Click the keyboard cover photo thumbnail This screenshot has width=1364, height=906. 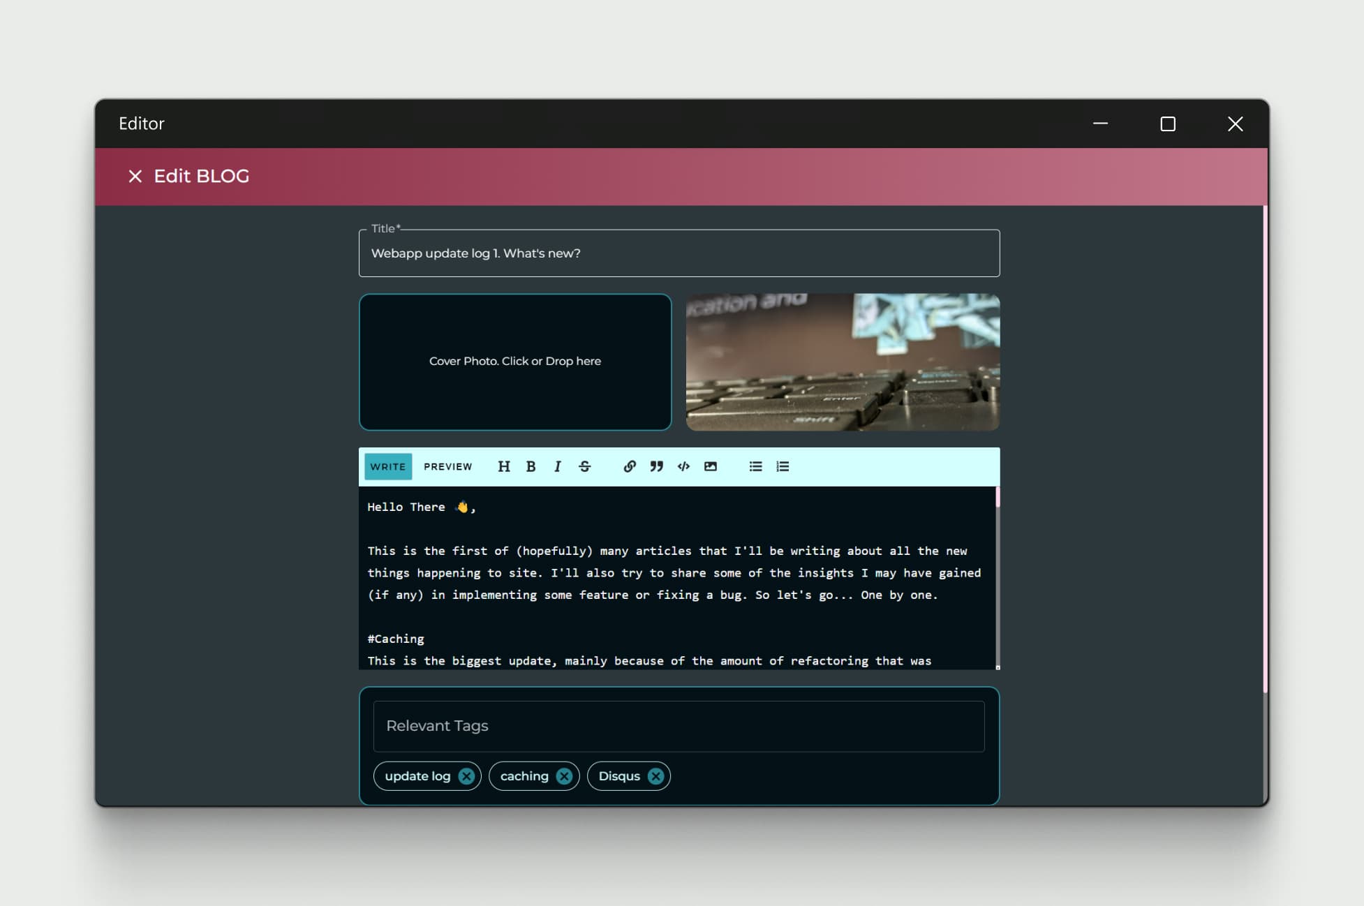coord(843,362)
